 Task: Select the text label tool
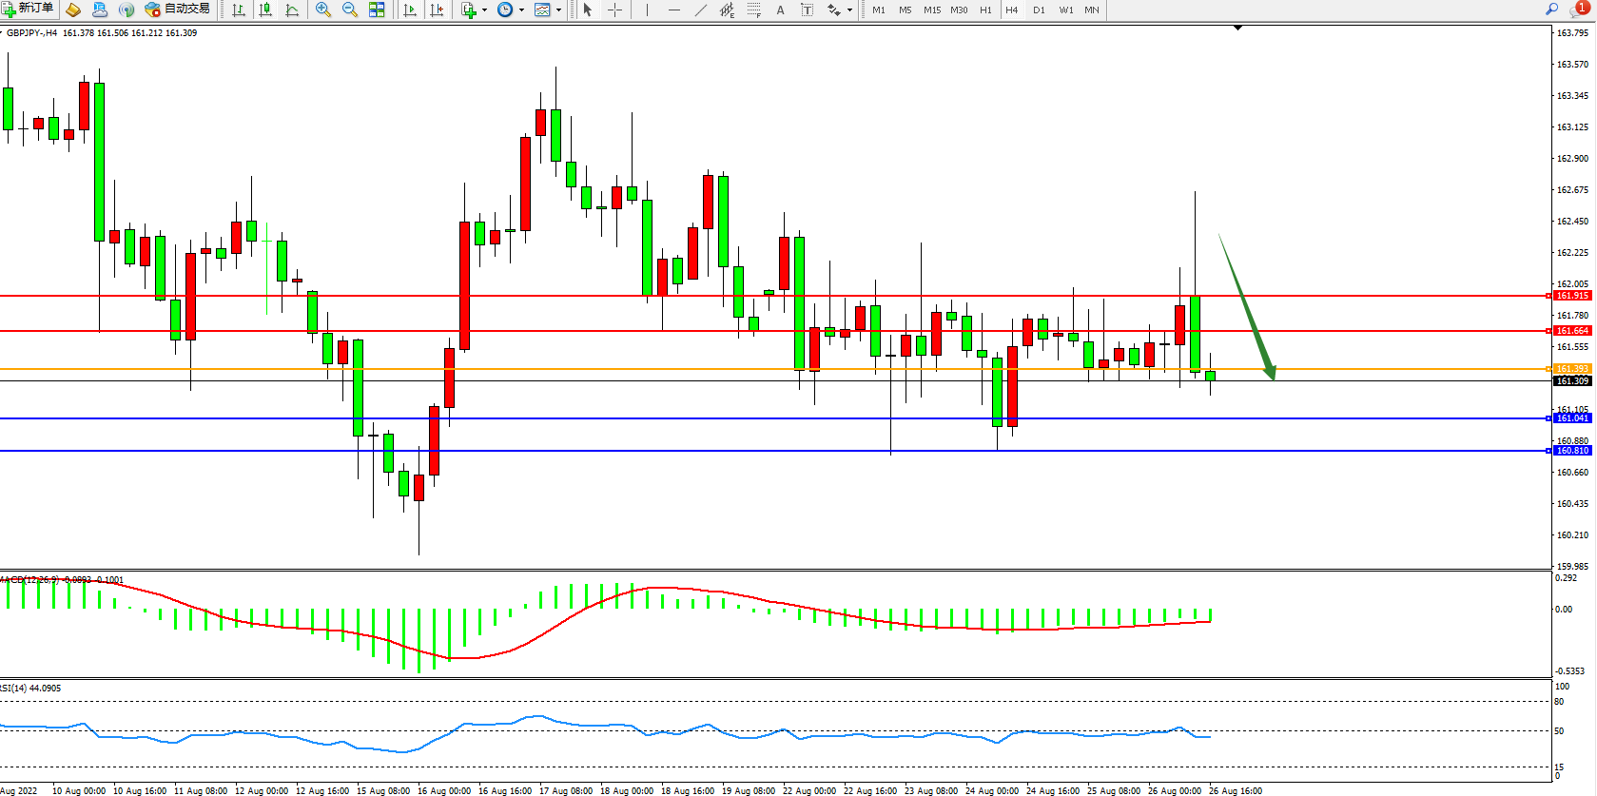[x=781, y=10]
